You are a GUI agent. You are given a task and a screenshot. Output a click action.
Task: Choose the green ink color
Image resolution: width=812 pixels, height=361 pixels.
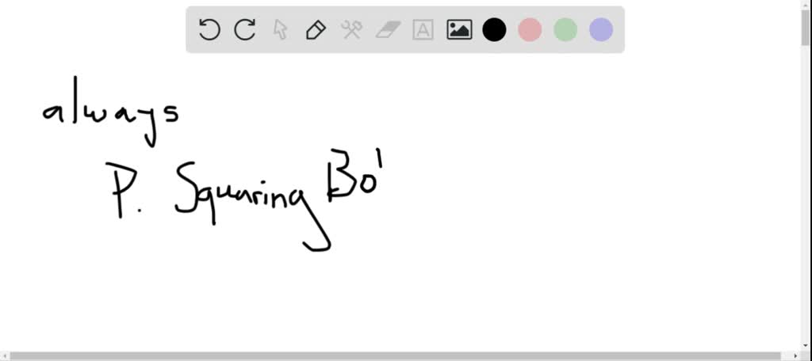click(565, 30)
